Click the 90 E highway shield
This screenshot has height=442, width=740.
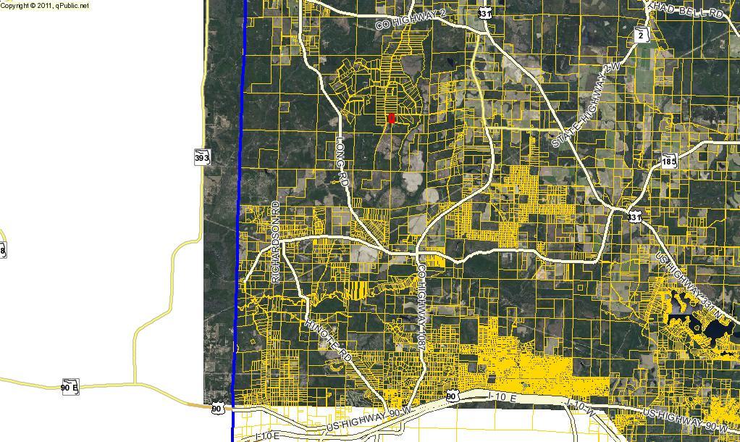70,386
